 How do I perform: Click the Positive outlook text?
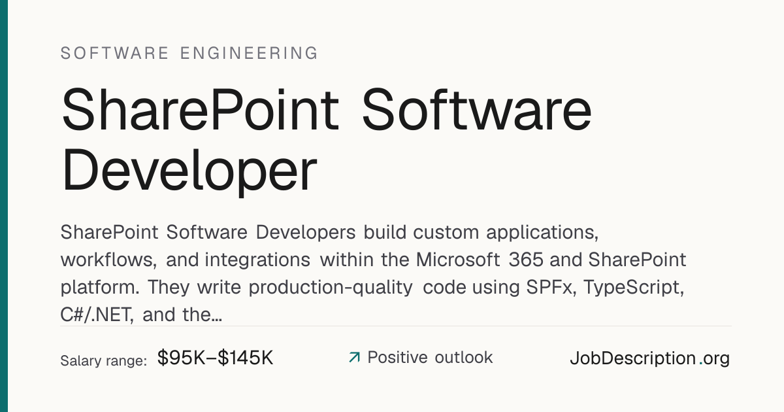click(x=430, y=357)
